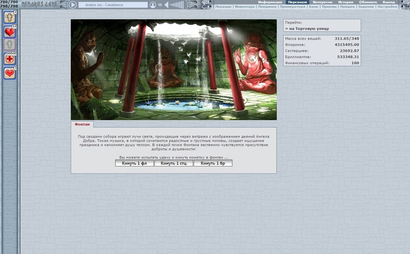
Task: Throw one florin: Кинуть 1 фл
Action: point(134,163)
